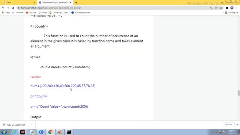
Task: Bookmark this page with the star icon
Action: pos(221,8)
